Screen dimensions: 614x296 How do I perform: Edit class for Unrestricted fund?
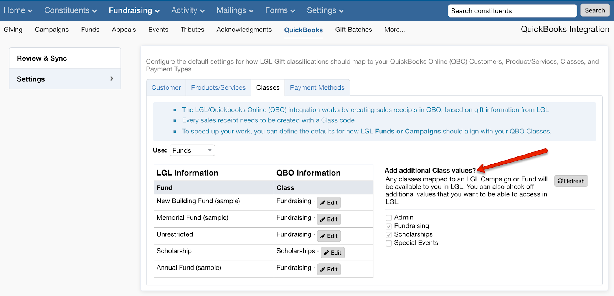click(329, 236)
